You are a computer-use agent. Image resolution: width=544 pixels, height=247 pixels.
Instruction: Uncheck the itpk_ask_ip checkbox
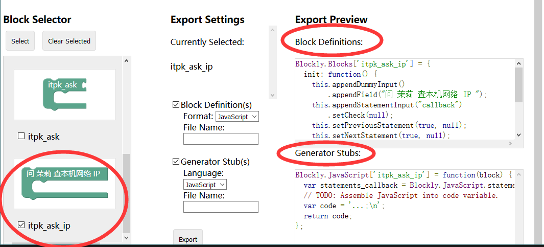tap(21, 226)
